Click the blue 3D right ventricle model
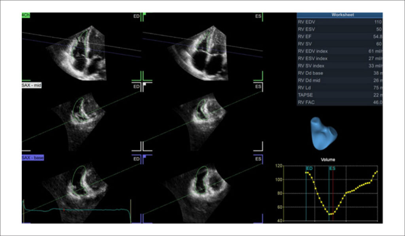Screen dimensions: 405x236 [x=324, y=133]
